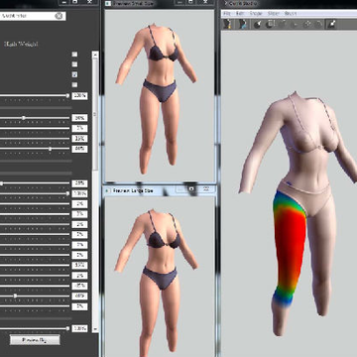Click the bottom slider just above the Preview button
This screenshot has height=357, width=357.
coord(35,328)
